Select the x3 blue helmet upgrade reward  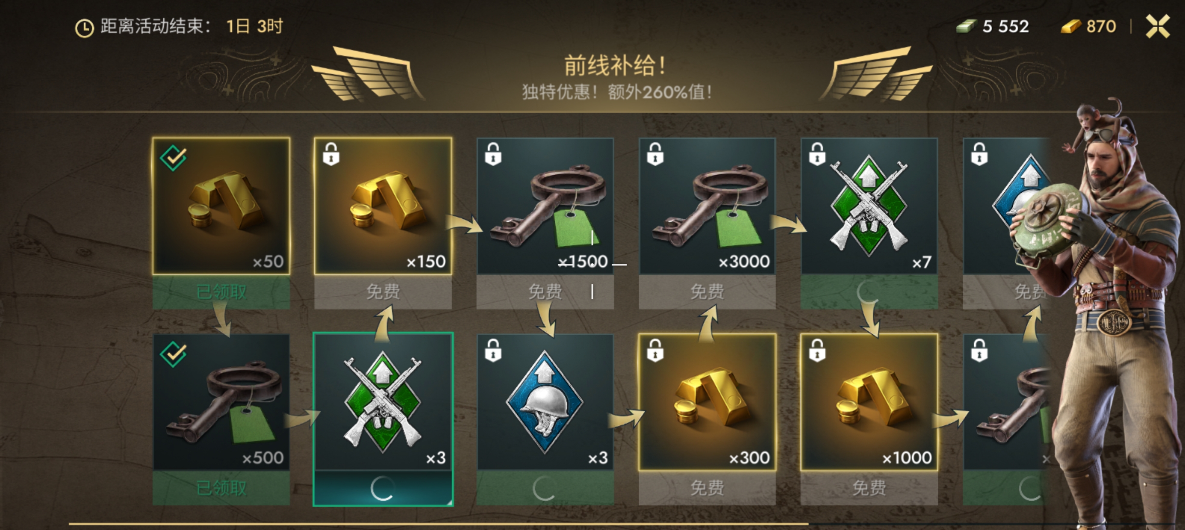pos(545,402)
